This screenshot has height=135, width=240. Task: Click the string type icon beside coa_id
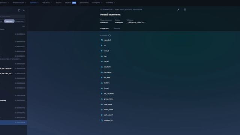pos(102,61)
